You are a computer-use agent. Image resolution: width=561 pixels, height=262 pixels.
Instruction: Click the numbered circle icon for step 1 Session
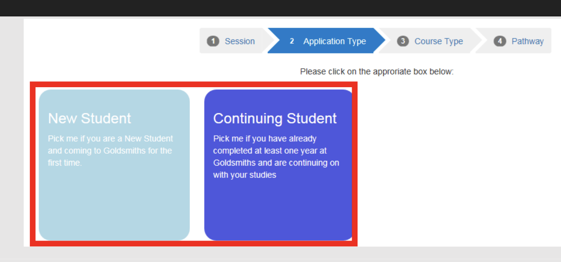pyautogui.click(x=214, y=41)
